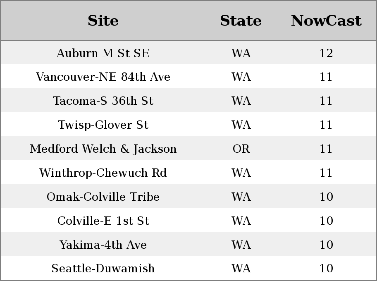This screenshot has width=377, height=281.
Task: Click the Tacoma-S 36th St row
Action: click(x=188, y=101)
